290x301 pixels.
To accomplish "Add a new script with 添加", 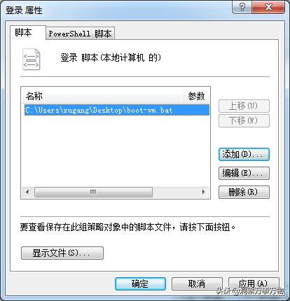I will pyautogui.click(x=244, y=155).
